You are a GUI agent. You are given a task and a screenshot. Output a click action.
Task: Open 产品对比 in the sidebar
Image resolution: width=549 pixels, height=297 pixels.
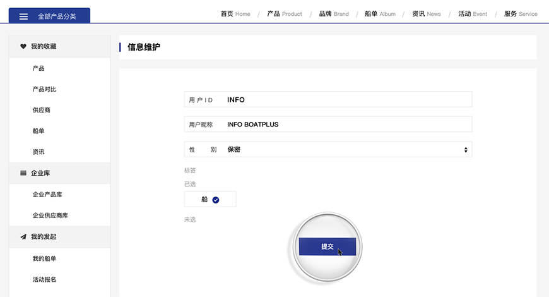pos(44,89)
